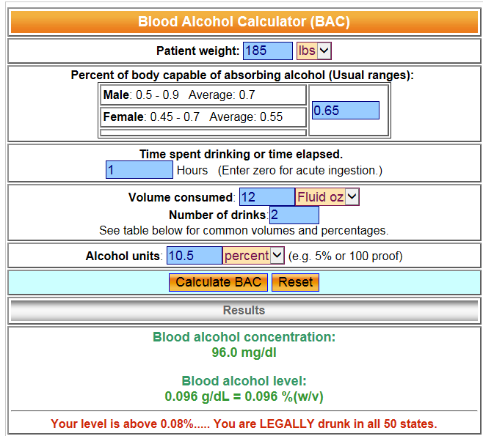Focus the Hours time elapsed field
Image resolution: width=483 pixels, height=436 pixels.
coord(139,169)
